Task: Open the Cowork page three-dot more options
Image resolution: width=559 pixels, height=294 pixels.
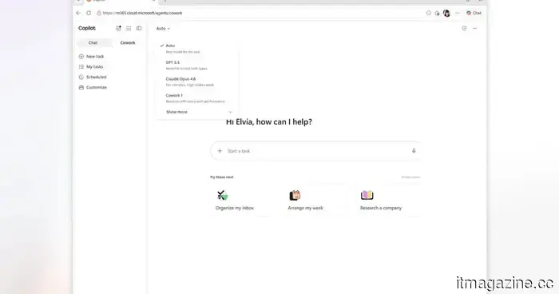Action: [x=474, y=28]
